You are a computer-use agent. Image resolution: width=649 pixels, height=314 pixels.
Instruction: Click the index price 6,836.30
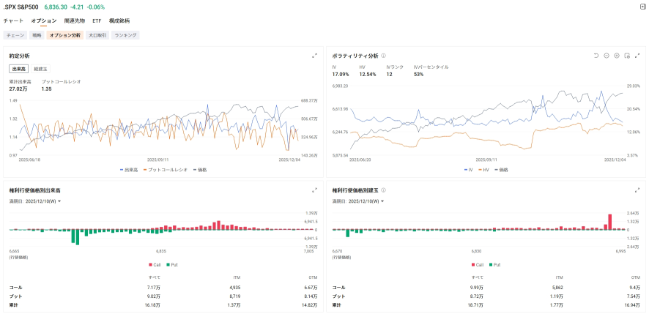click(56, 7)
